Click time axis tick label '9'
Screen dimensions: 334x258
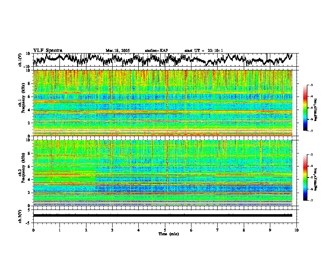(x=270, y=230)
